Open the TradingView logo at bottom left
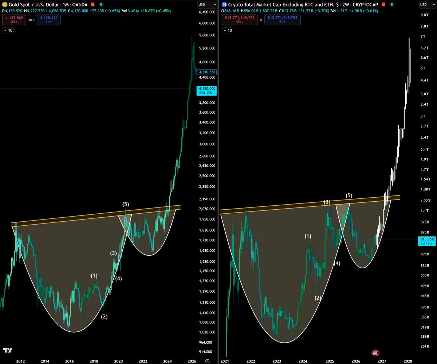 point(7,350)
